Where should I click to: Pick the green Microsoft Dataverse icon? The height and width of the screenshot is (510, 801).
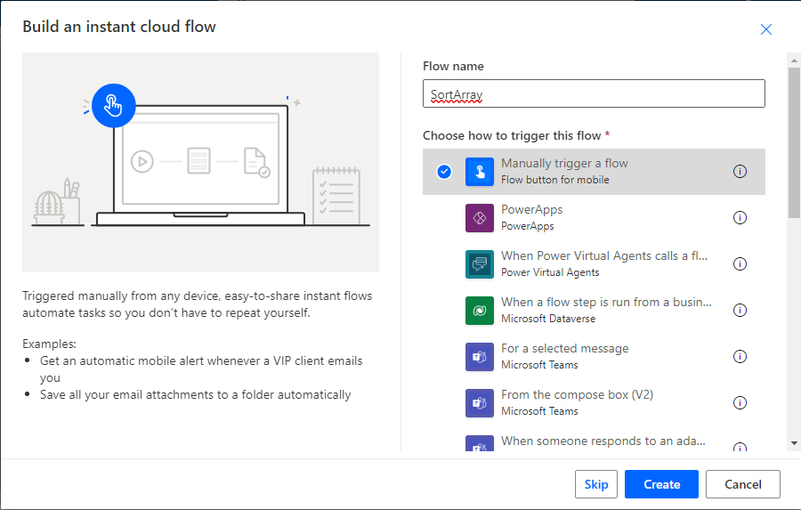click(x=479, y=311)
